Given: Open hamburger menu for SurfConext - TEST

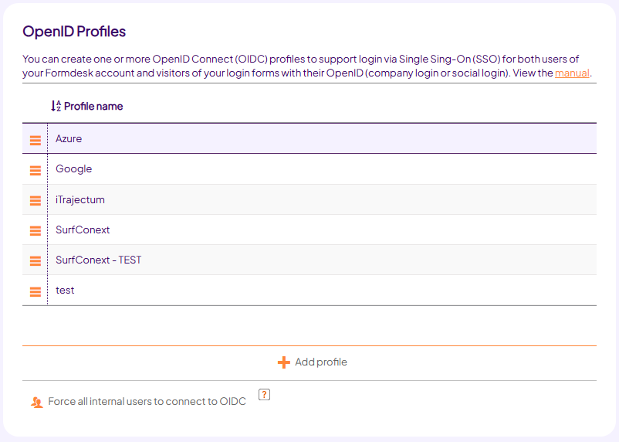Looking at the screenshot, I should click(36, 260).
